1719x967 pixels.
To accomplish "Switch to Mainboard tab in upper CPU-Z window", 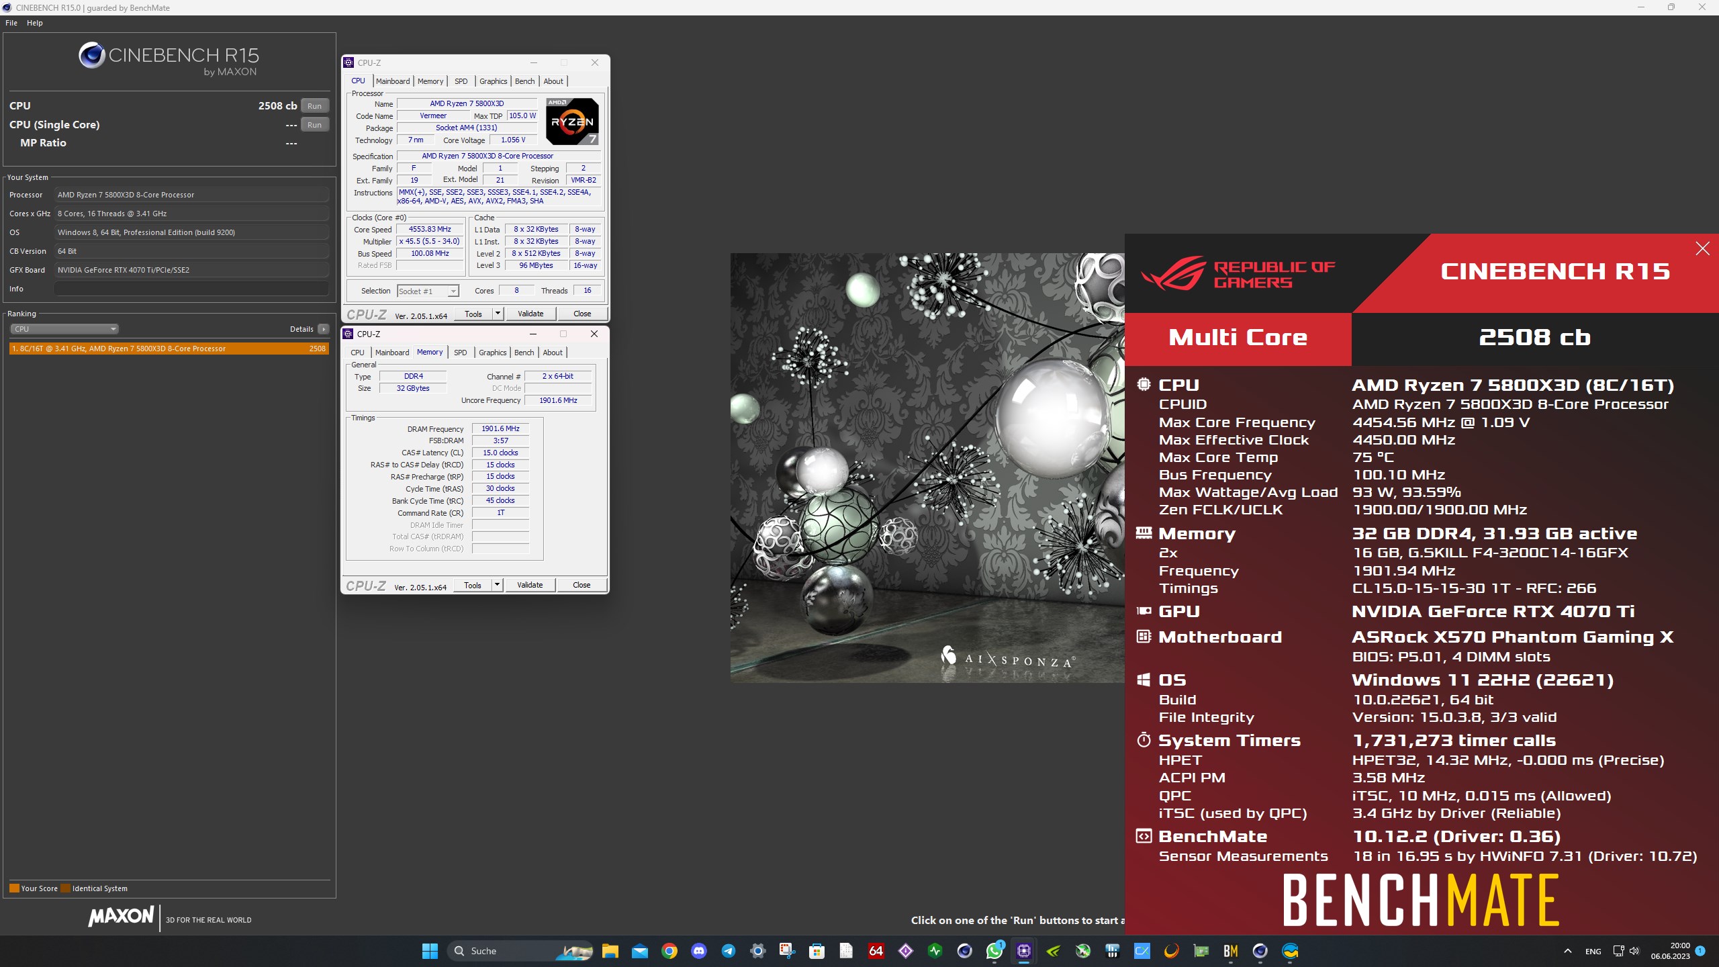I will [x=393, y=81].
